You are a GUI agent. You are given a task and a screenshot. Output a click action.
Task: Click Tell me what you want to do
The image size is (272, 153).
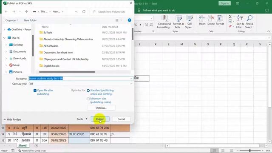click(159, 10)
